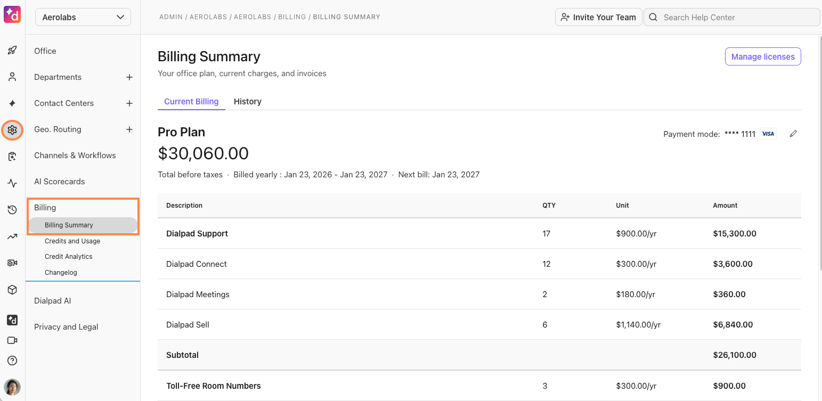Open the video meeting icon in sidebar
The image size is (822, 401).
[12, 340]
